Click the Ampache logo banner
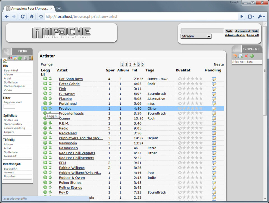The image size is (269, 203). point(61,33)
